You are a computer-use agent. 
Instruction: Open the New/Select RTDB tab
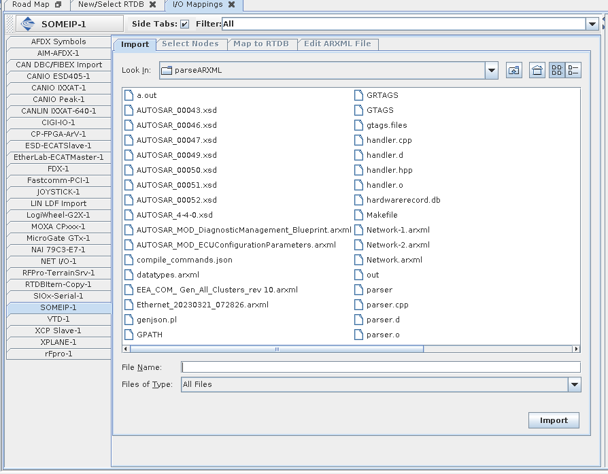point(111,4)
